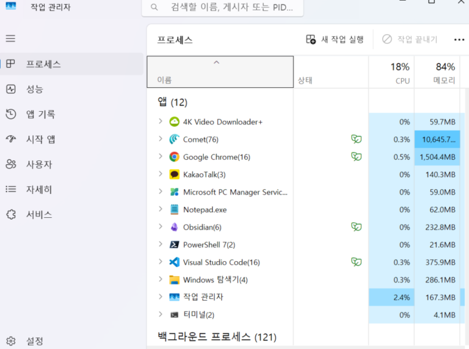469x349 pixels.
Task: Focus the search box for name or PID
Action: (x=222, y=7)
